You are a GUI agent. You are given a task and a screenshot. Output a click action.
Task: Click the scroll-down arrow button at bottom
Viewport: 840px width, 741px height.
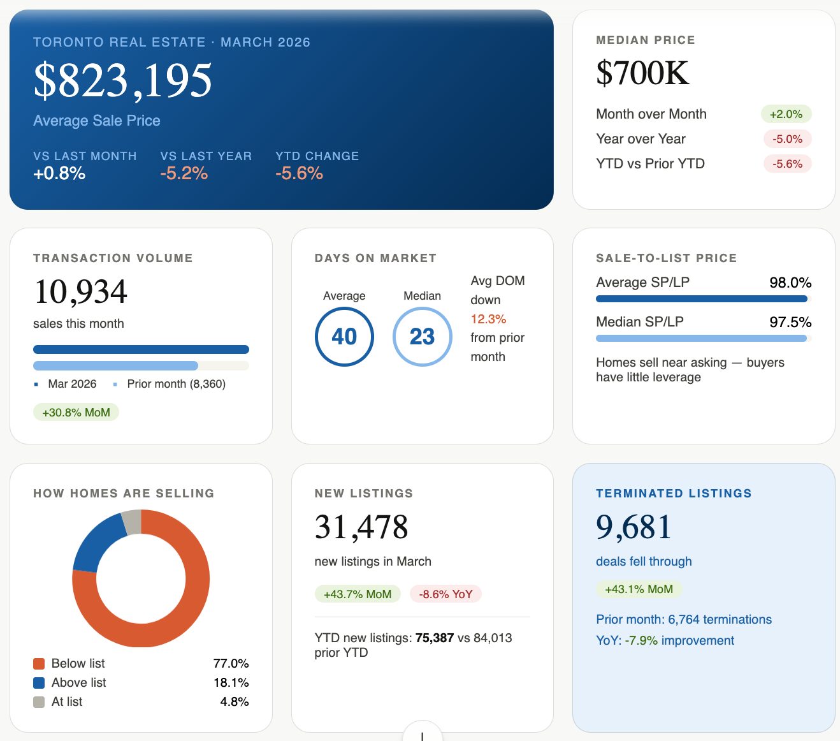pyautogui.click(x=422, y=733)
